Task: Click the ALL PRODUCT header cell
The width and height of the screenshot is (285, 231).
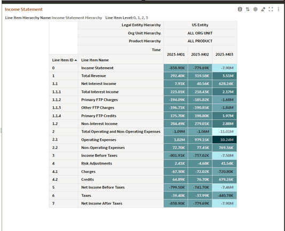Action: click(x=200, y=41)
